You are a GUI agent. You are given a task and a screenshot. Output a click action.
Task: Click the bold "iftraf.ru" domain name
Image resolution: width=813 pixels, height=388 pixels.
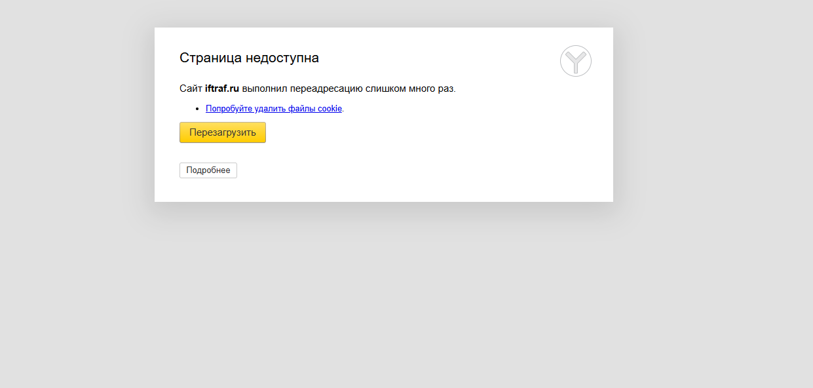(221, 88)
